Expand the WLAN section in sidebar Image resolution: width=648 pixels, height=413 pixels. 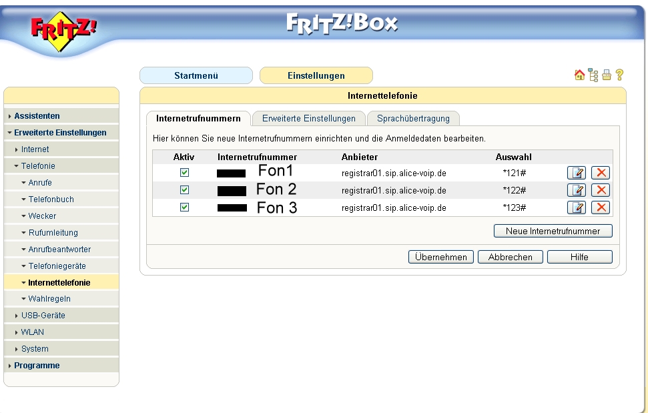(32, 332)
